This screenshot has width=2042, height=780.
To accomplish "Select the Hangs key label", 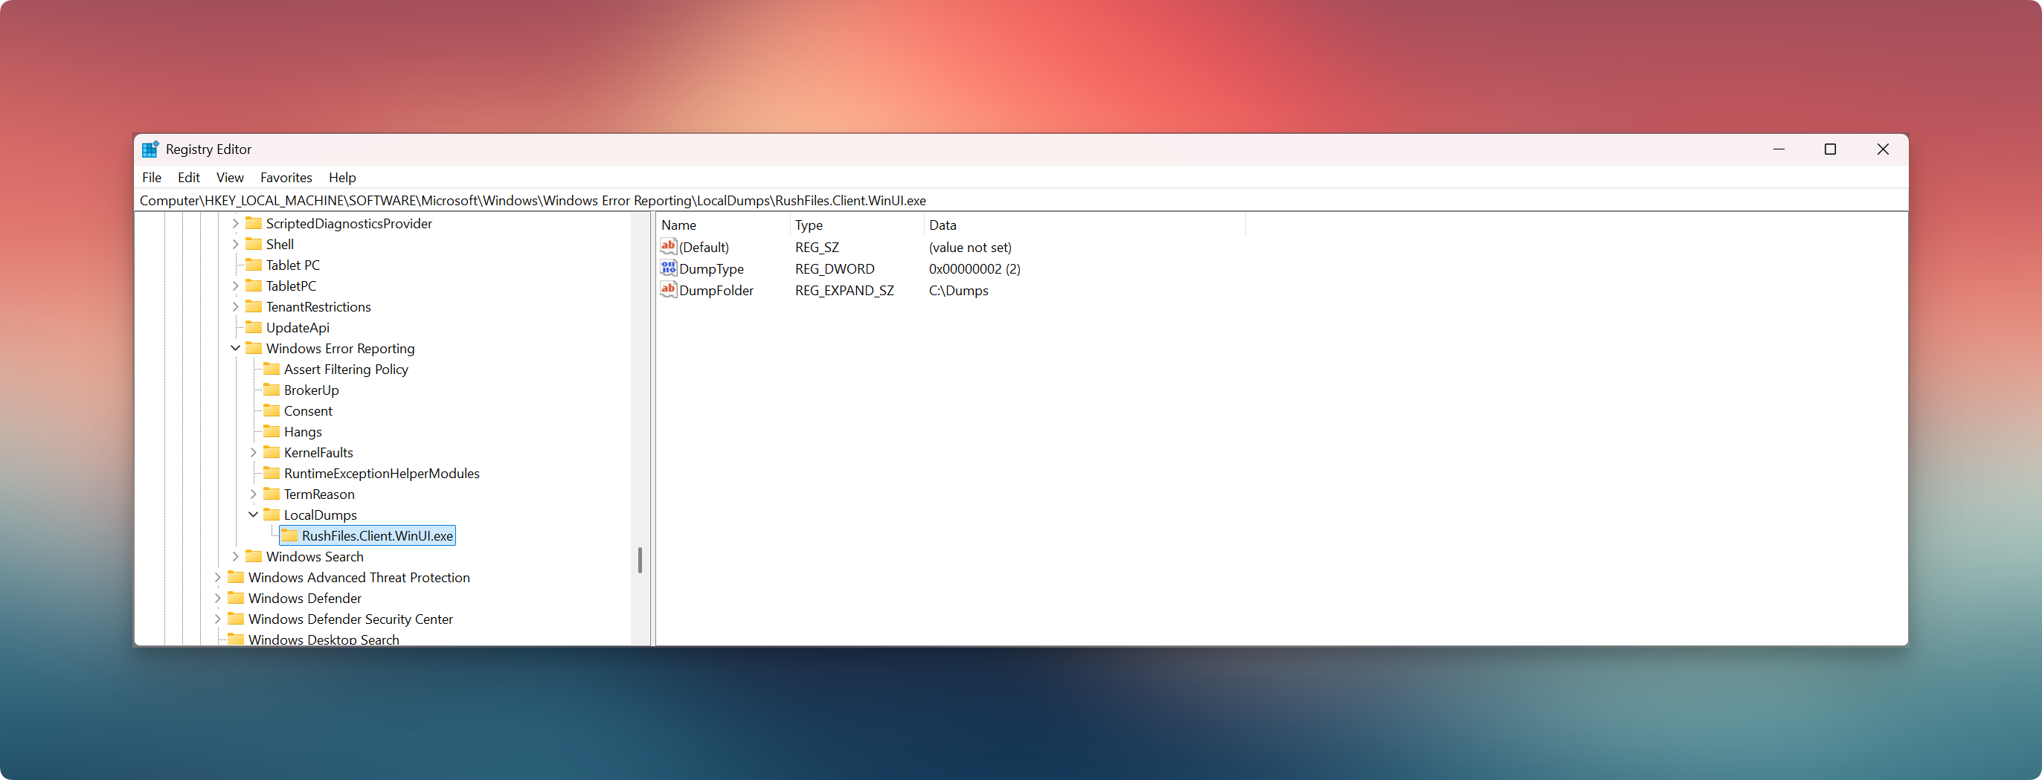I will click(303, 431).
